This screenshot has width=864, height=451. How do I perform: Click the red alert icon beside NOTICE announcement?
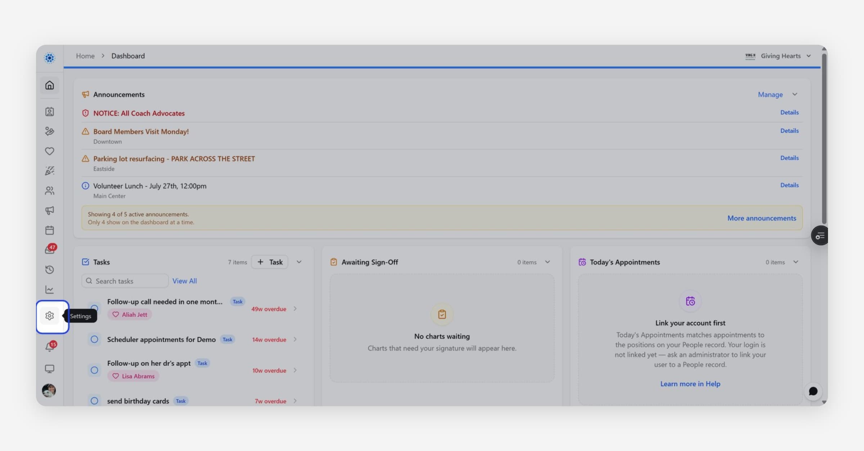coord(85,113)
